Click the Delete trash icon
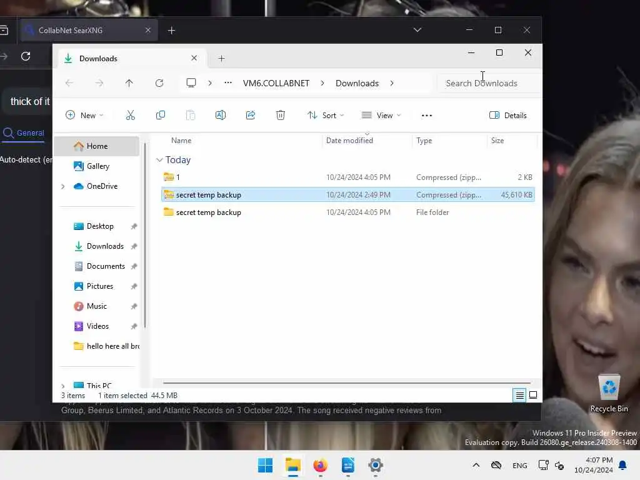 tap(281, 116)
